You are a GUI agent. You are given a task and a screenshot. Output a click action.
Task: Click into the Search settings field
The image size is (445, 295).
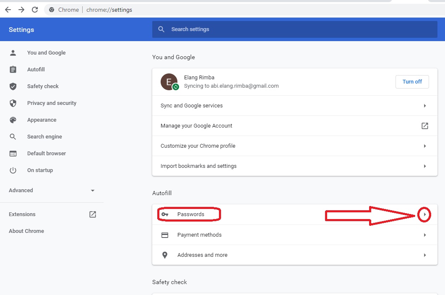click(294, 29)
